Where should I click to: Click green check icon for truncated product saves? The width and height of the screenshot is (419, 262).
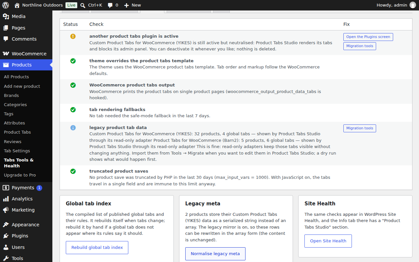tap(73, 171)
